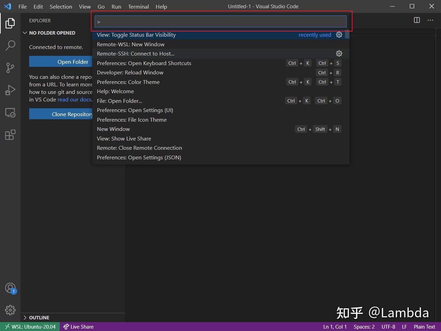Collapse the NO FOLDER OPENED section
Image resolution: width=441 pixels, height=331 pixels.
click(x=25, y=33)
